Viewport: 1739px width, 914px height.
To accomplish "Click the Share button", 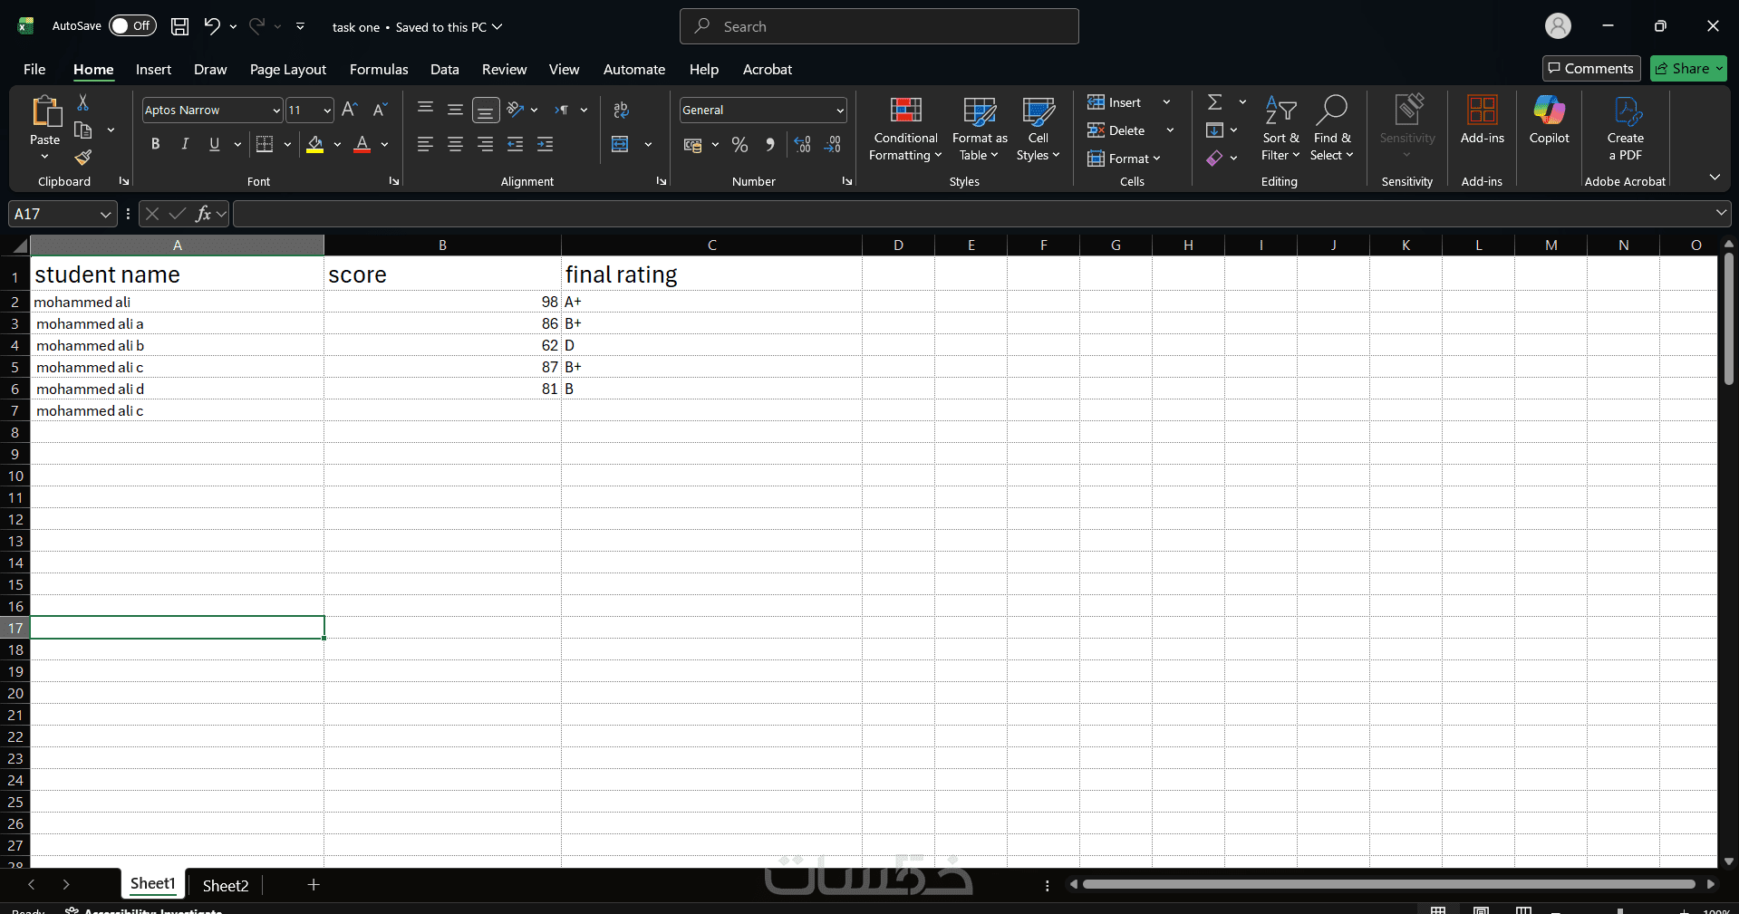I will (1688, 68).
